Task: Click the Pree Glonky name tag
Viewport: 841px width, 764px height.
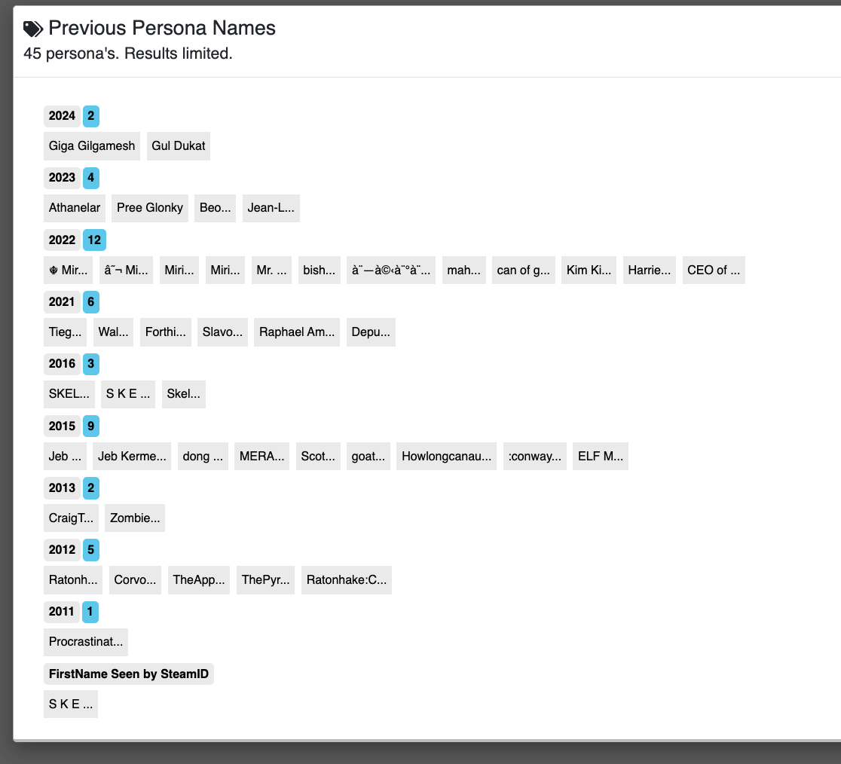Action: pos(150,208)
